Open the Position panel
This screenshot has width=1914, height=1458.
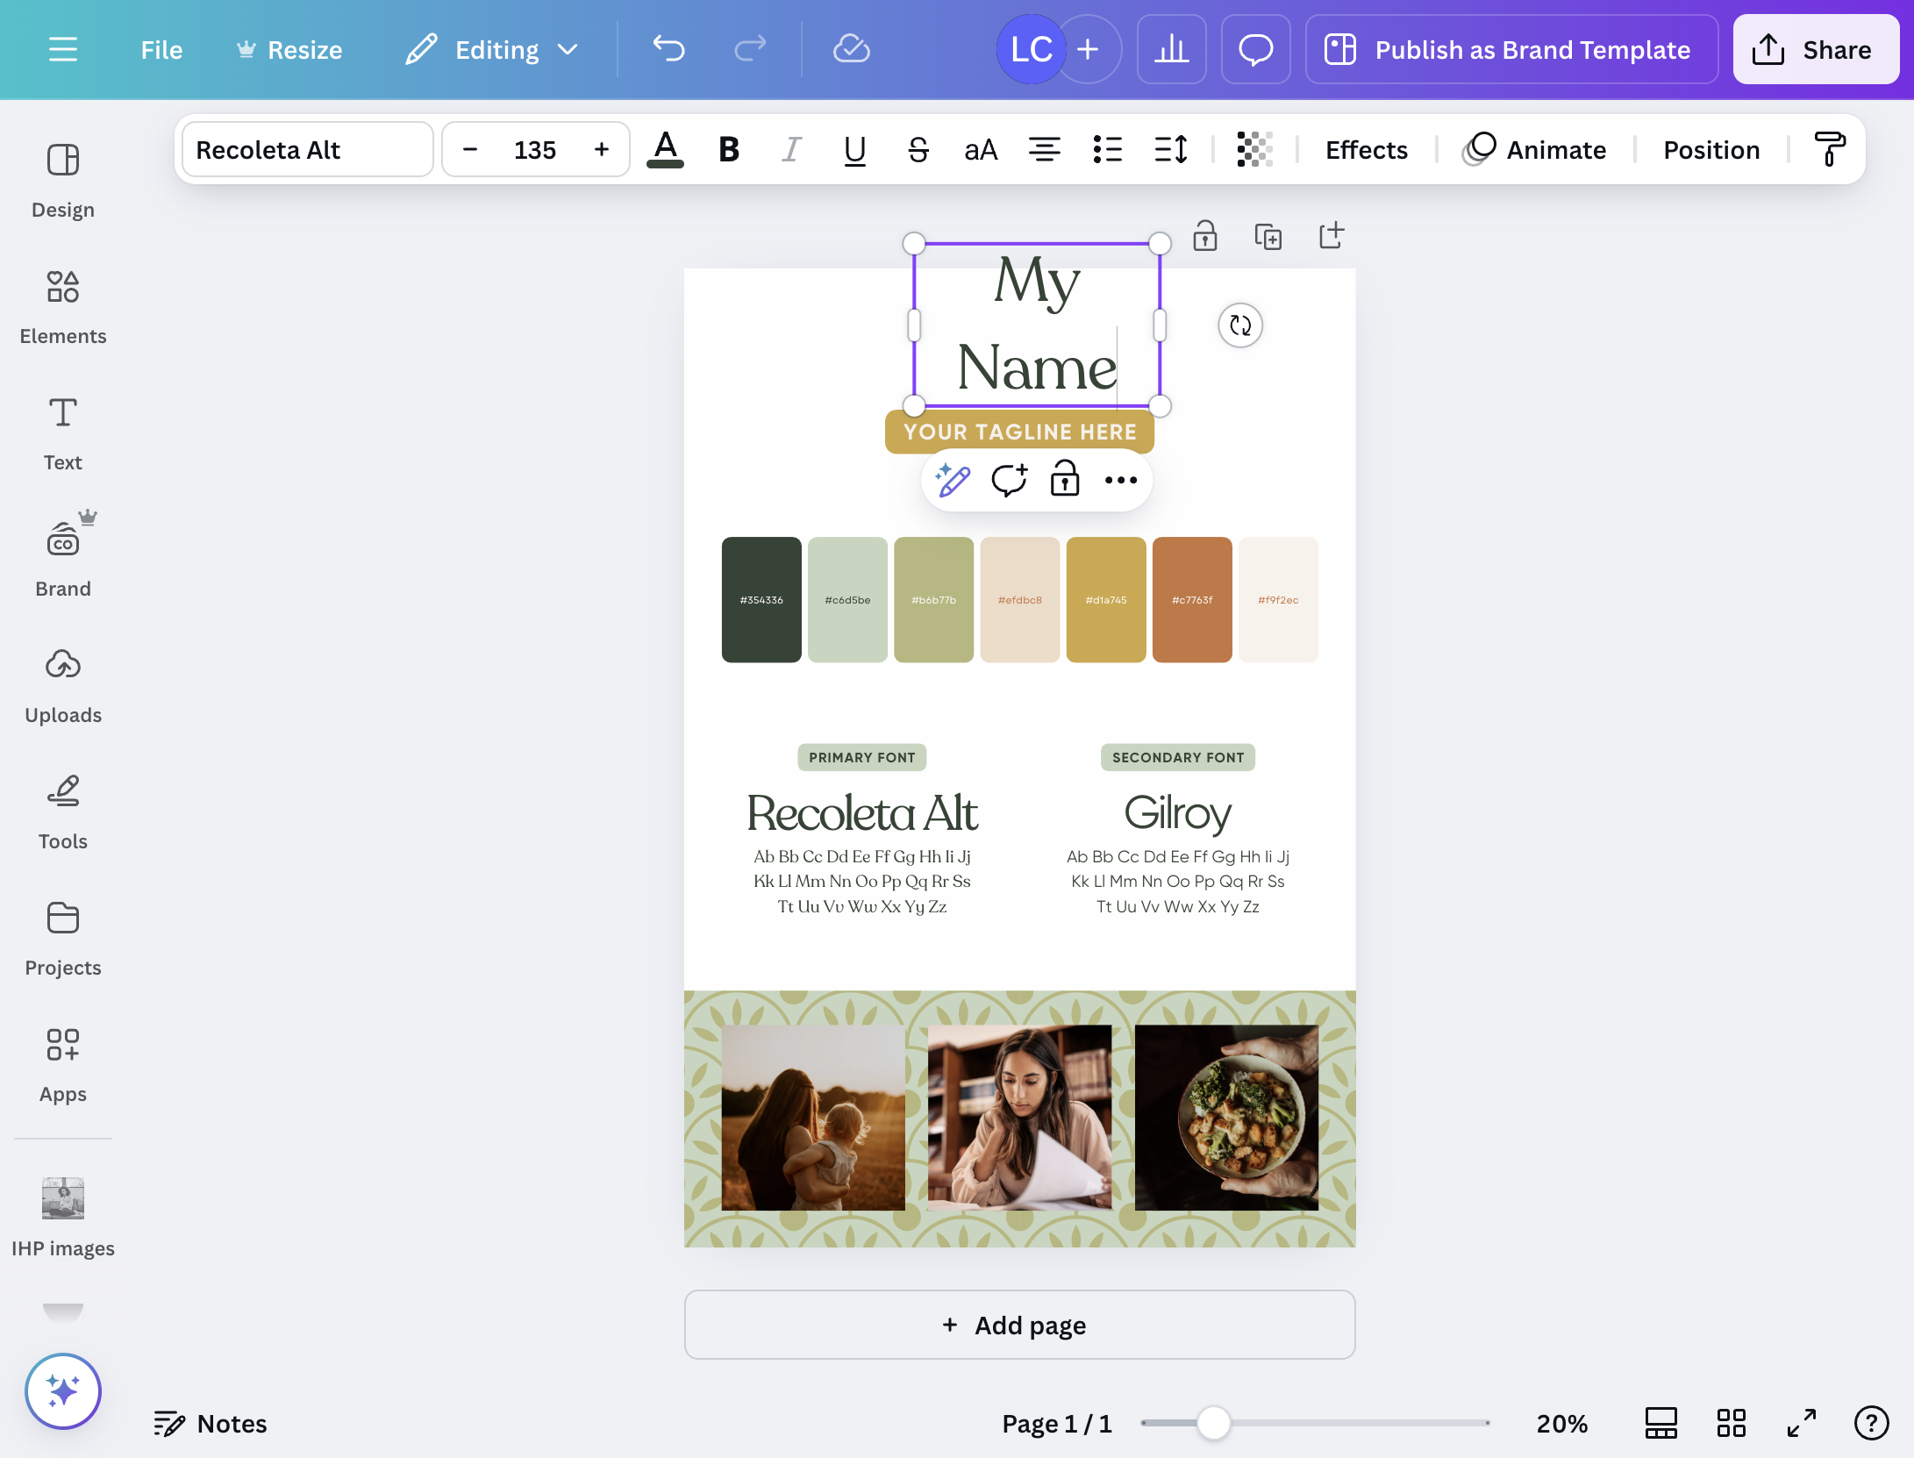(1712, 150)
